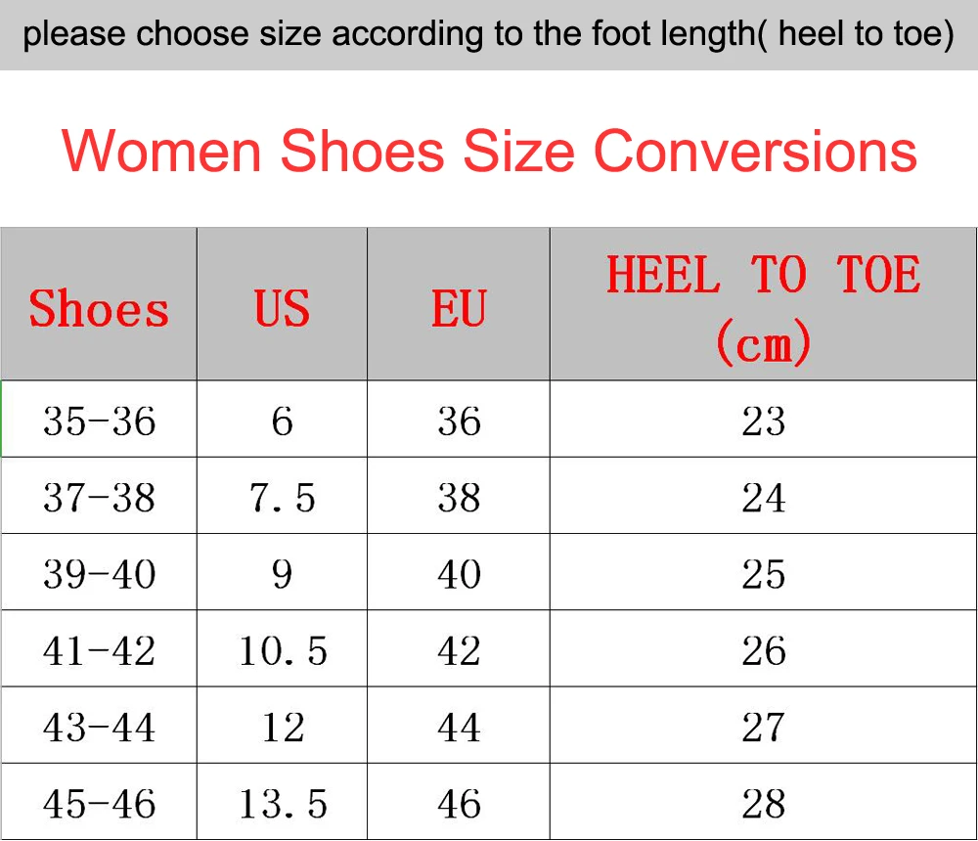Select the EU size 40 cell

click(459, 573)
